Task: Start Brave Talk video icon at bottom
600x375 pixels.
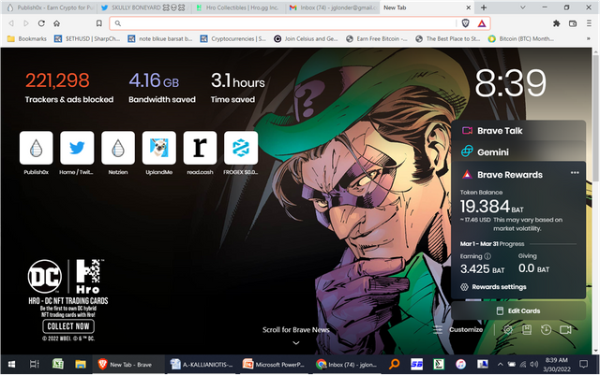Action: pos(565,330)
